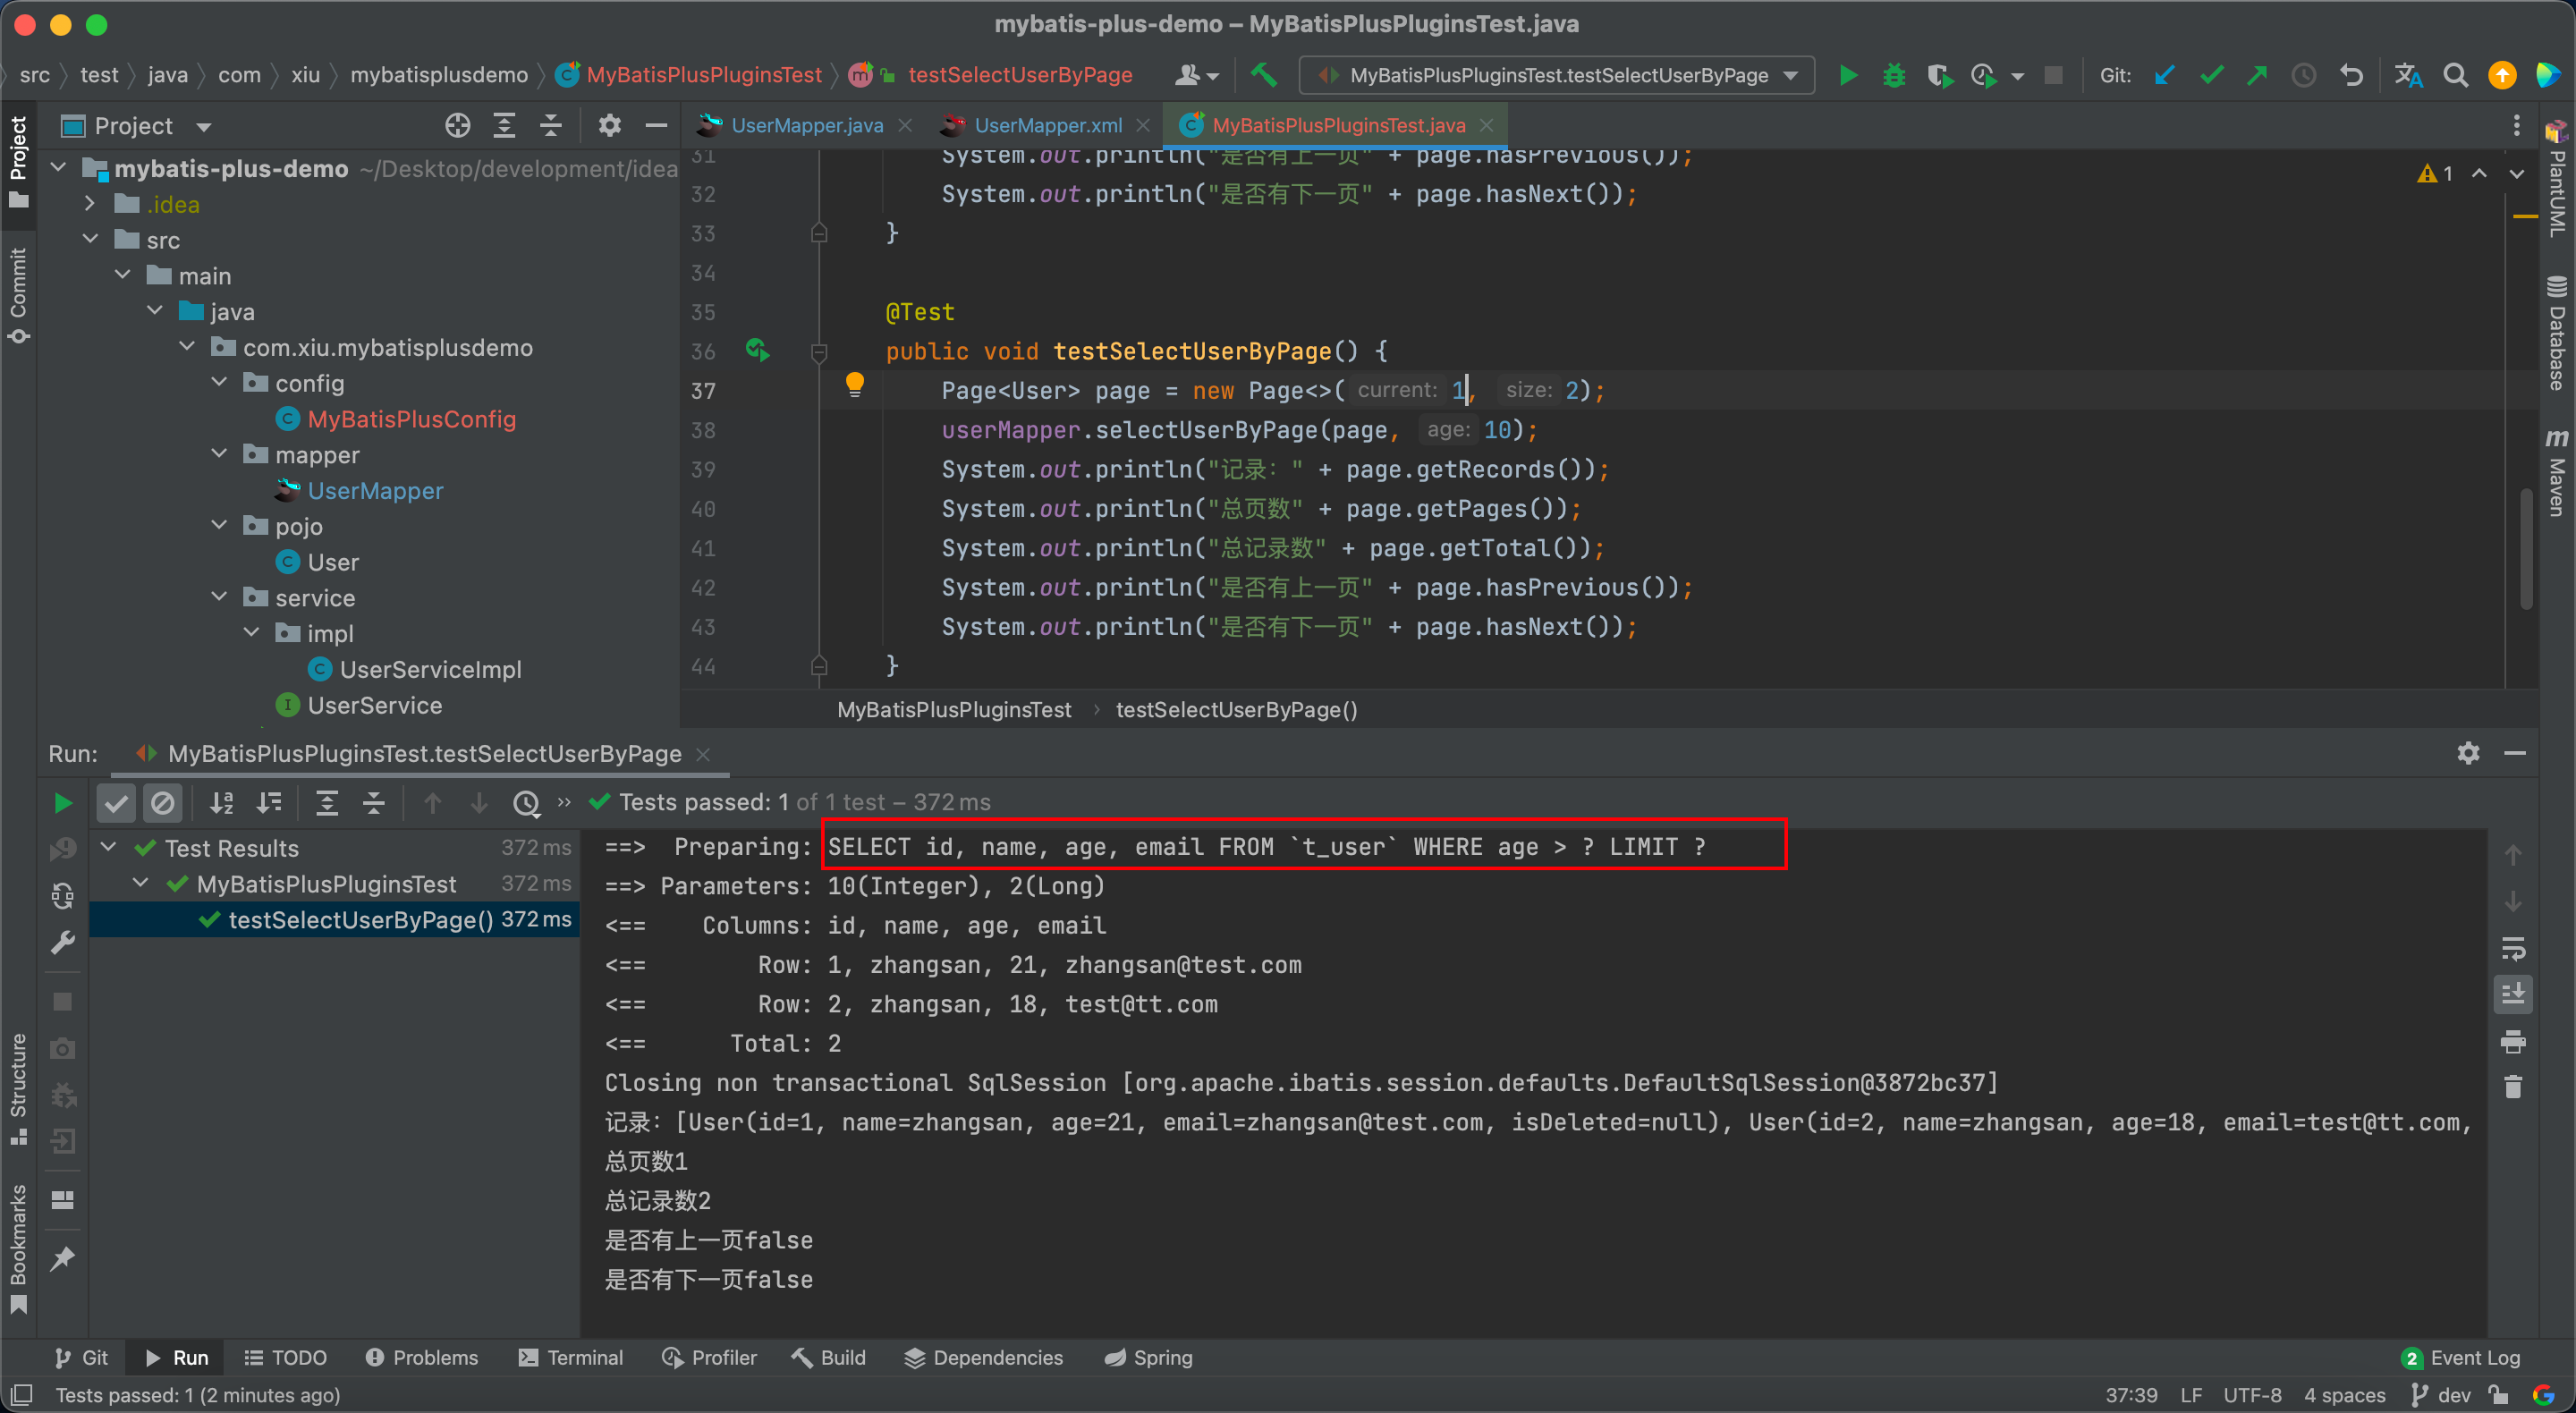Open UserServiceImpl class in tree

430,669
